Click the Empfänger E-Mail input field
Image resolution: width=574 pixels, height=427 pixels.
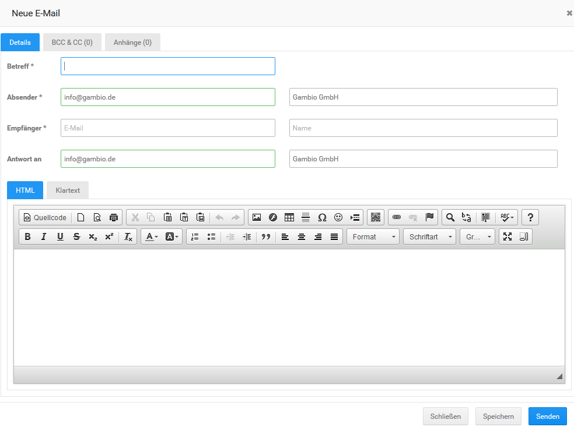[168, 128]
